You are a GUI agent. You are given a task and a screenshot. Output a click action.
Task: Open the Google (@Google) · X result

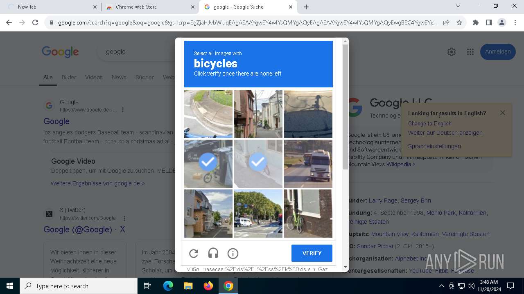[x=84, y=229]
